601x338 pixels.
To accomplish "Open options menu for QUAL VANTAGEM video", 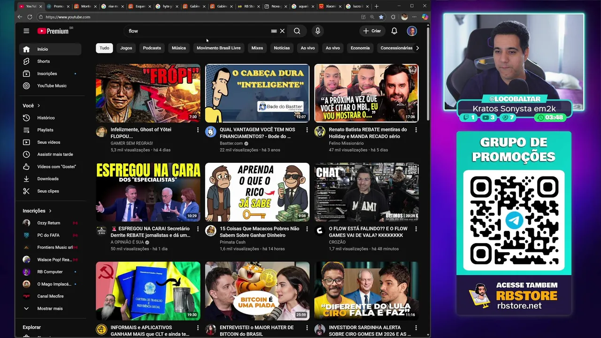I will (307, 130).
